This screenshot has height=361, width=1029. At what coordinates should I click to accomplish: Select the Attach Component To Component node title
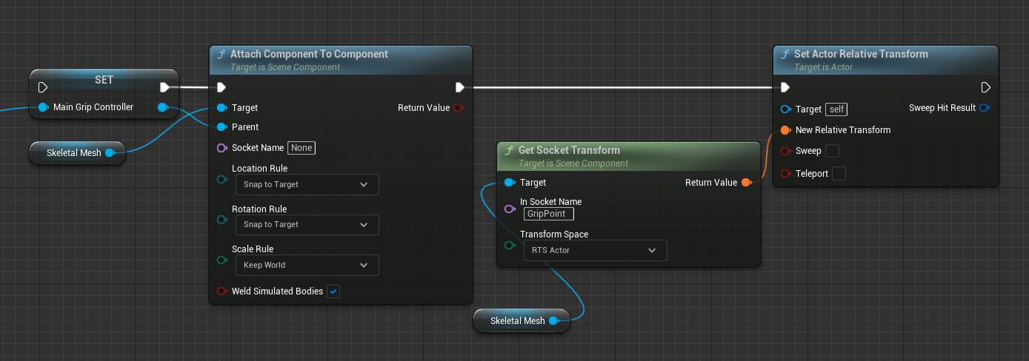pos(309,54)
